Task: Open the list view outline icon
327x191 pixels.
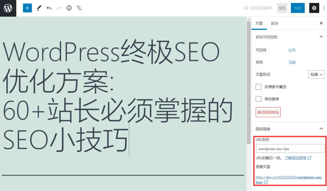Action: tap(79, 8)
